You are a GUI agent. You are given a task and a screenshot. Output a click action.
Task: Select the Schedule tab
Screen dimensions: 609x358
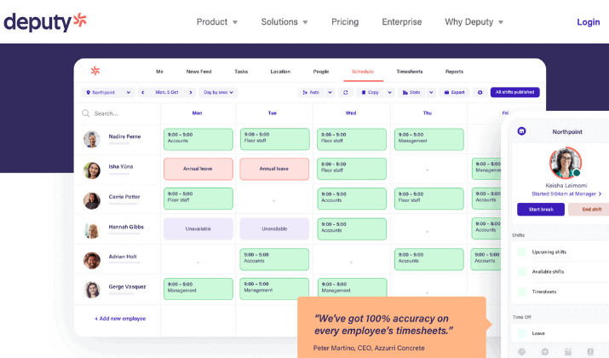(x=363, y=72)
